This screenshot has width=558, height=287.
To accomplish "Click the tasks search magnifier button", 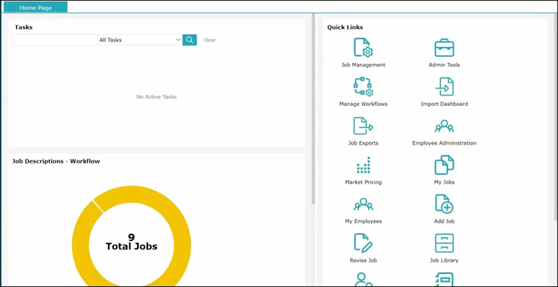I will click(x=190, y=40).
